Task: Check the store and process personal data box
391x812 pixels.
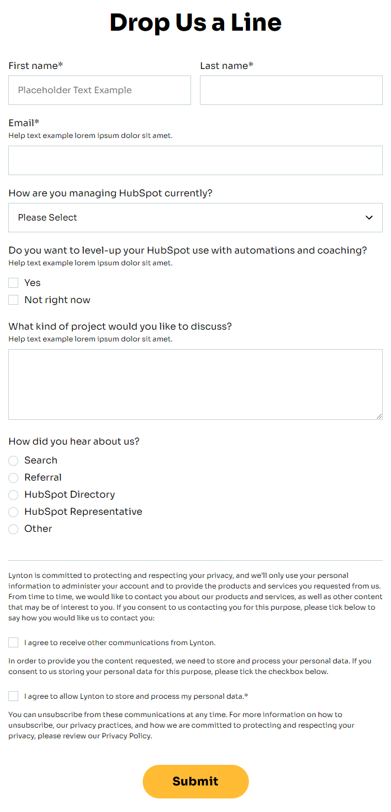Action: click(x=14, y=696)
